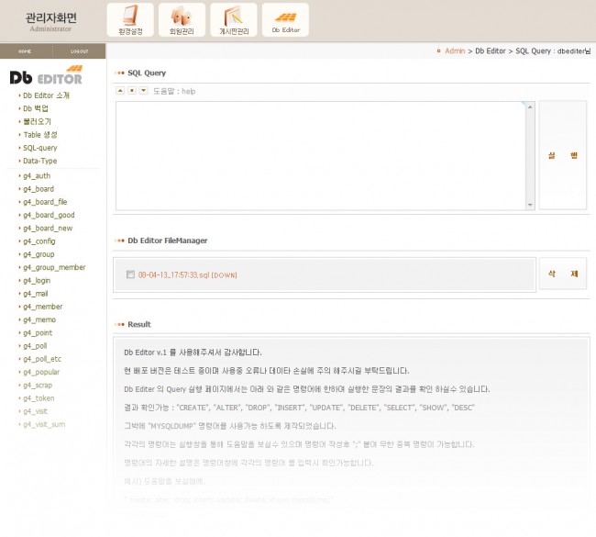The width and height of the screenshot is (596, 537).
Task: Select table g4_point
Action: (x=38, y=332)
